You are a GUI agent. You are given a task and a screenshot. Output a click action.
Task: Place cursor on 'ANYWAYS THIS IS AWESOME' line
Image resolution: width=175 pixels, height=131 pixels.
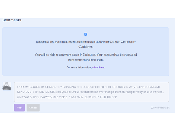coord(42,97)
